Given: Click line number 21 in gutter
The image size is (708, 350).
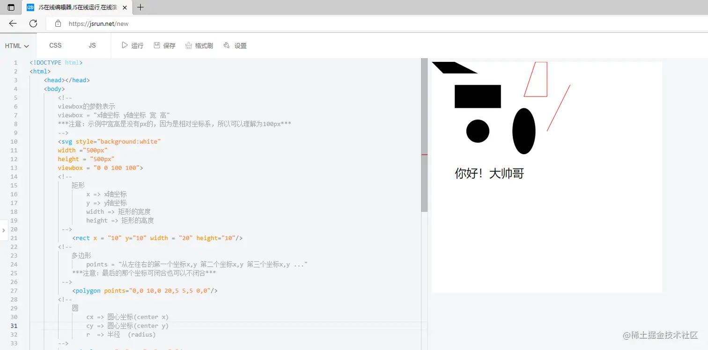Looking at the screenshot, I should click(x=14, y=238).
